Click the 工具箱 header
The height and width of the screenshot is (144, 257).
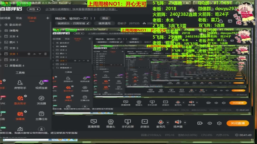pos(20,73)
